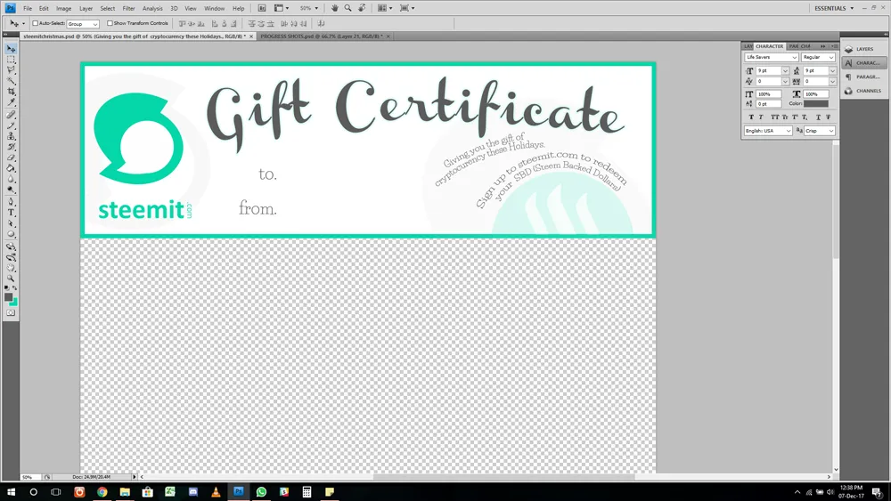Image resolution: width=891 pixels, height=501 pixels.
Task: Select the Hand tool in toolbox
Action: click(11, 269)
